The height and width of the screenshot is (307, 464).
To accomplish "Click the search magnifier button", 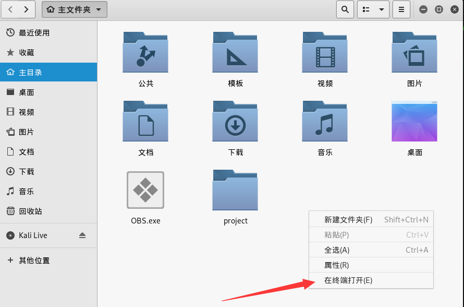I will pyautogui.click(x=345, y=9).
